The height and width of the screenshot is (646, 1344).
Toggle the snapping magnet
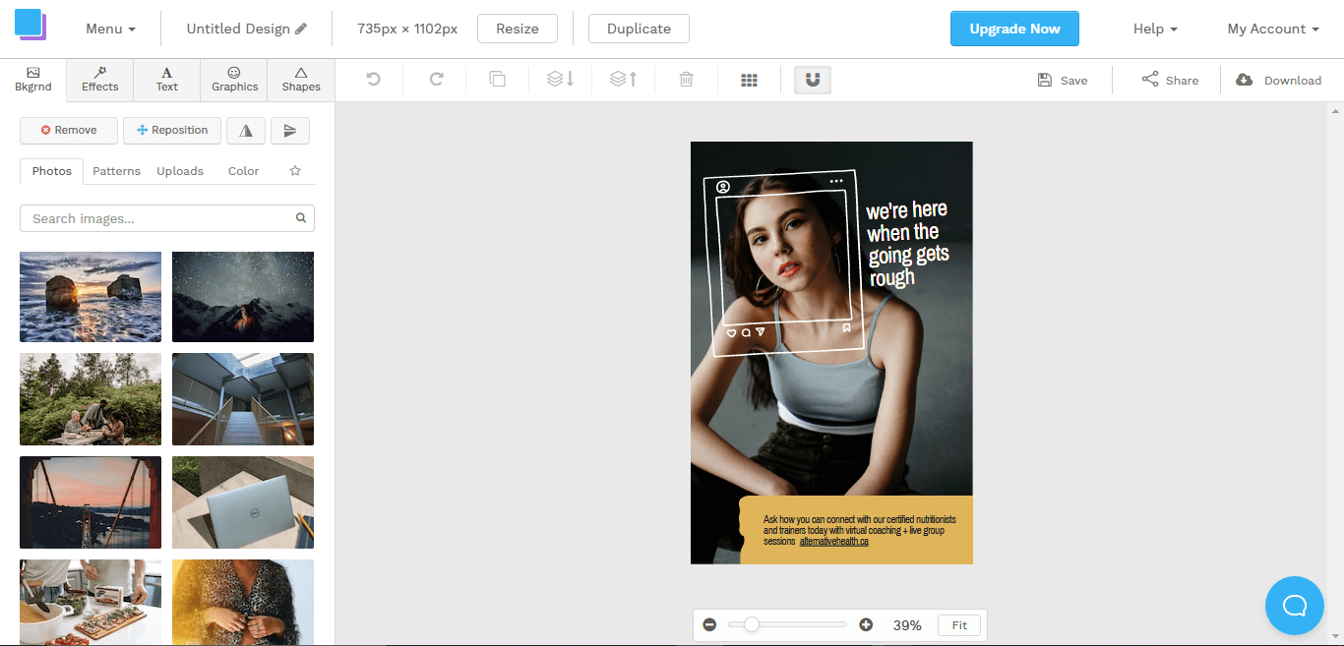pyautogui.click(x=812, y=79)
